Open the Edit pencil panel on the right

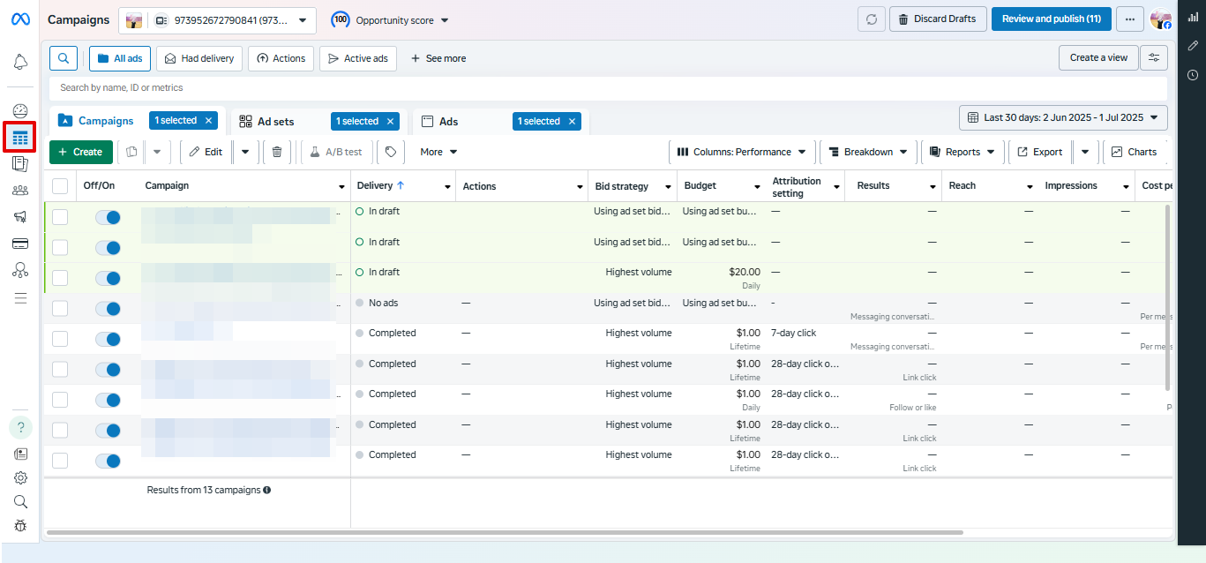pos(1193,43)
